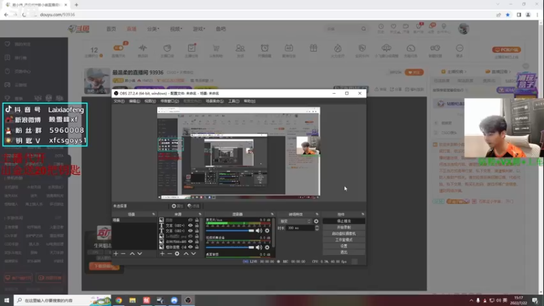Viewport: 544px width, 306px height.
Task: Toggle lock on the second text (GDI+) source
Action: coord(197,231)
